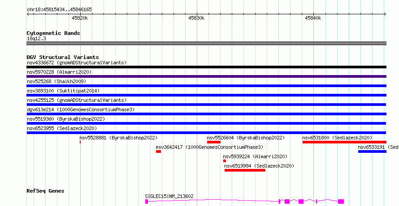
Task: Open the nsv5939224 (Almarri2020) variant label
Action: tap(255, 156)
